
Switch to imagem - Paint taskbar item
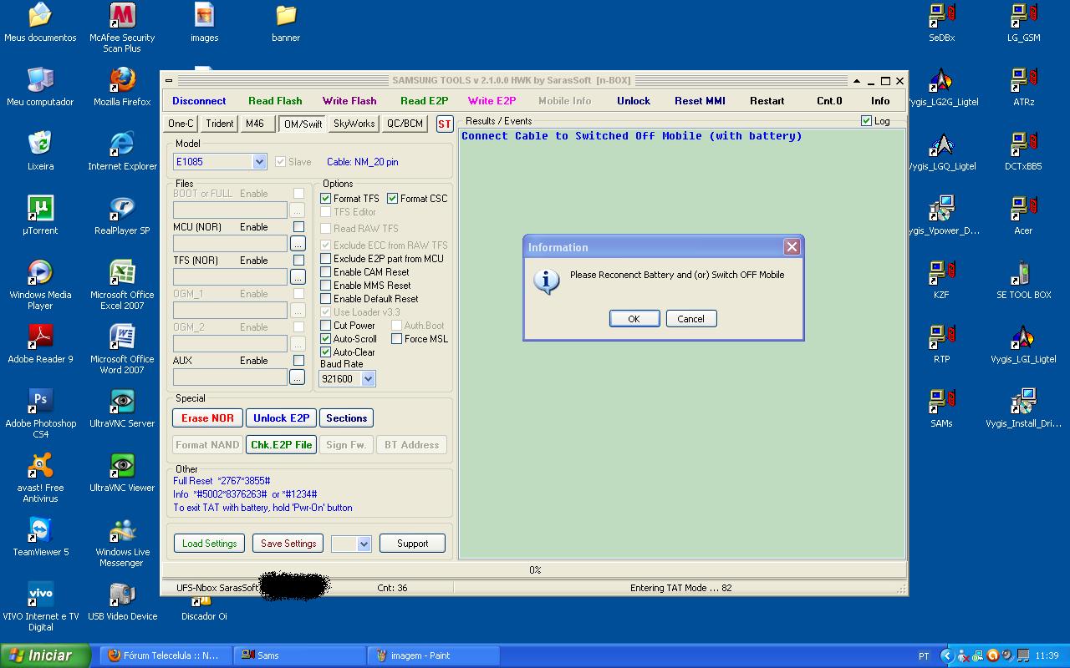434,655
